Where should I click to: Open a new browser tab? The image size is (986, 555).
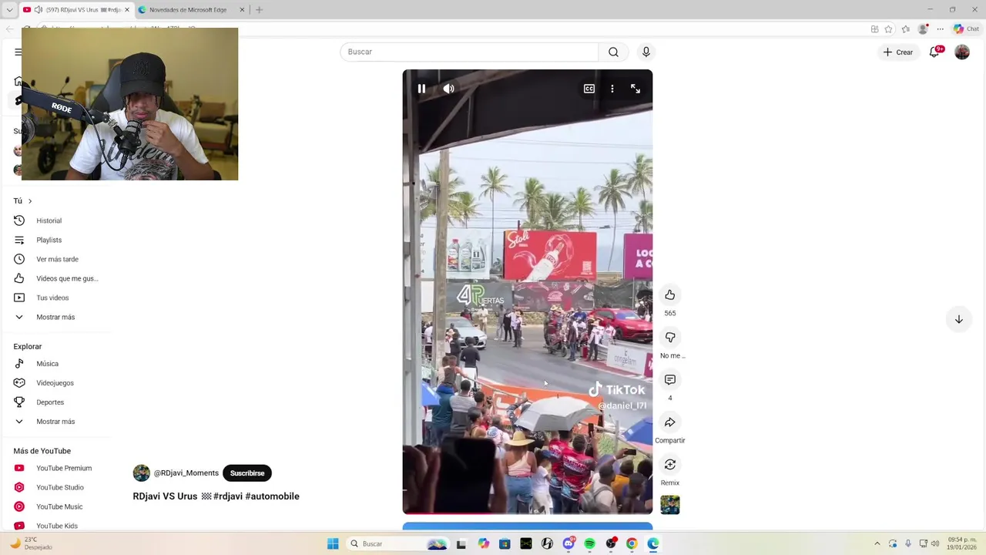pos(259,10)
